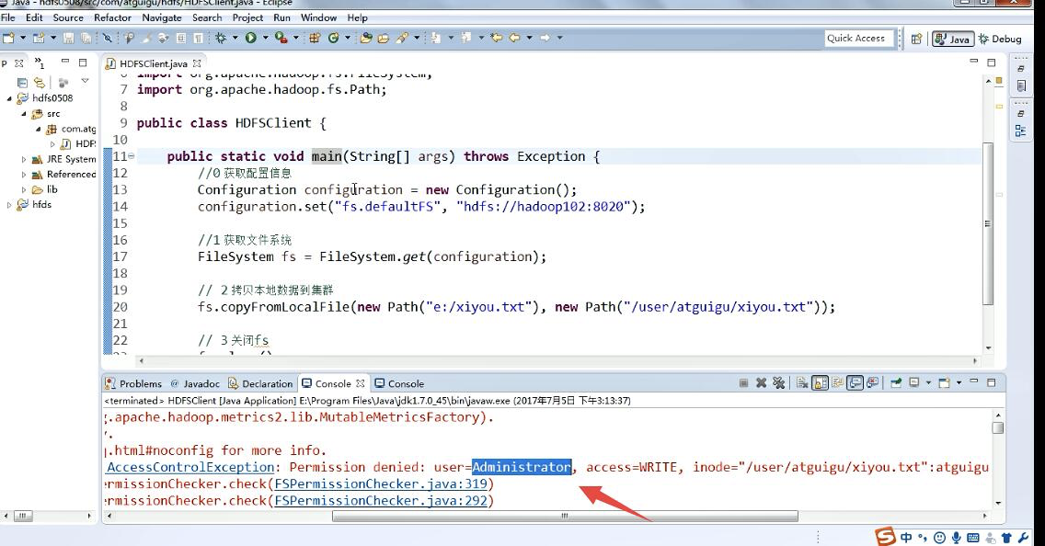This screenshot has height=546, width=1045.
Task: Click the New Java Package icon
Action: click(315, 38)
